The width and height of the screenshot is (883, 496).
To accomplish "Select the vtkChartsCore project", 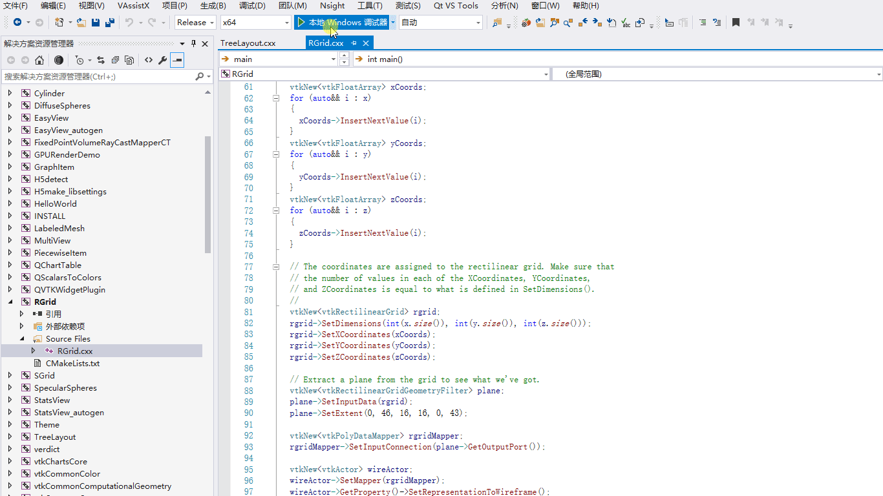I will tap(61, 461).
